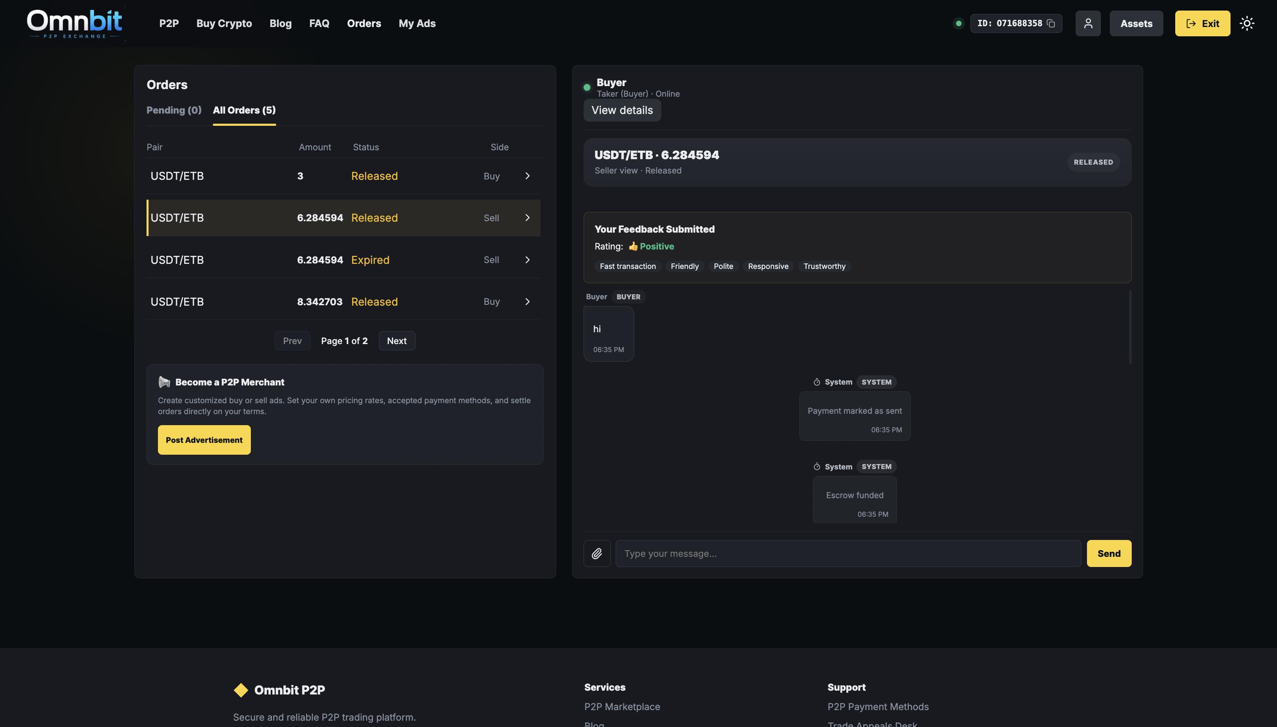Open the FAQ navigation item
Image resolution: width=1277 pixels, height=727 pixels.
click(x=319, y=24)
